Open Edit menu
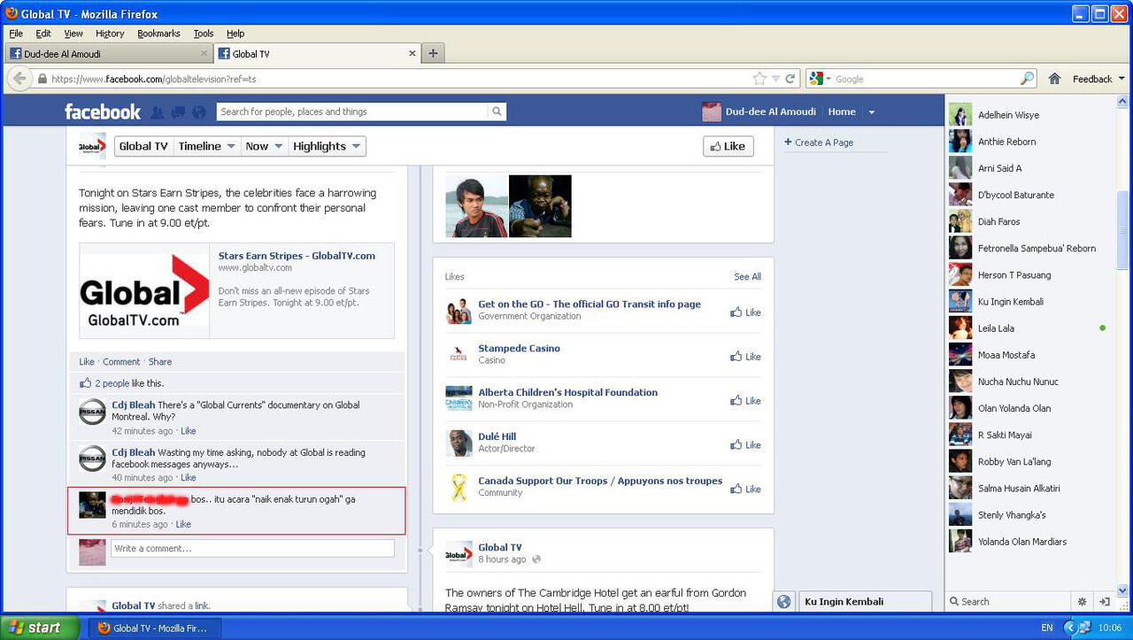 pyautogui.click(x=43, y=34)
